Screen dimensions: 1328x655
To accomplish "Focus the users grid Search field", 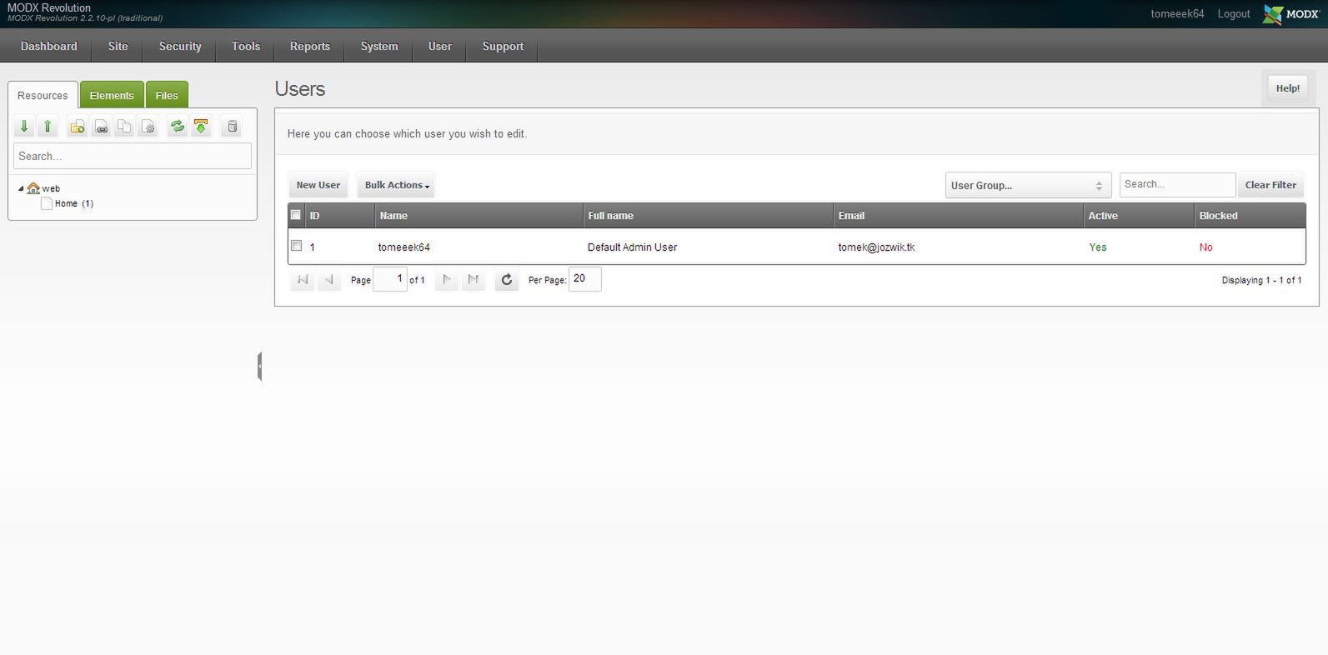I will 1177,184.
